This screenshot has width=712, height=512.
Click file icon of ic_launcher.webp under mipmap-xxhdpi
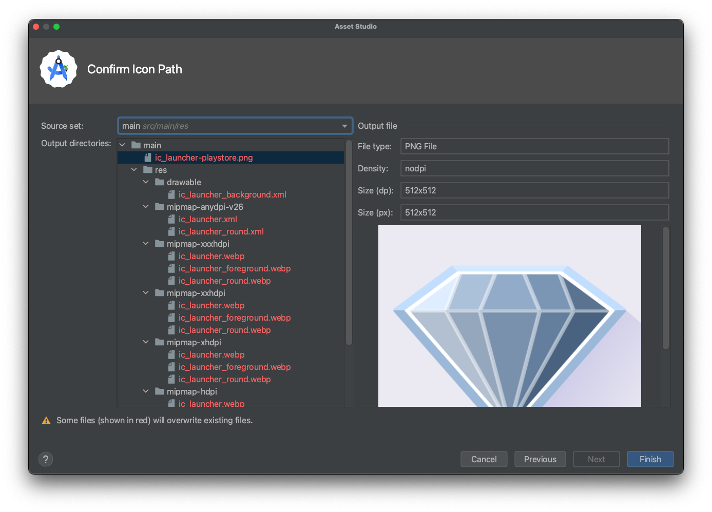point(171,305)
